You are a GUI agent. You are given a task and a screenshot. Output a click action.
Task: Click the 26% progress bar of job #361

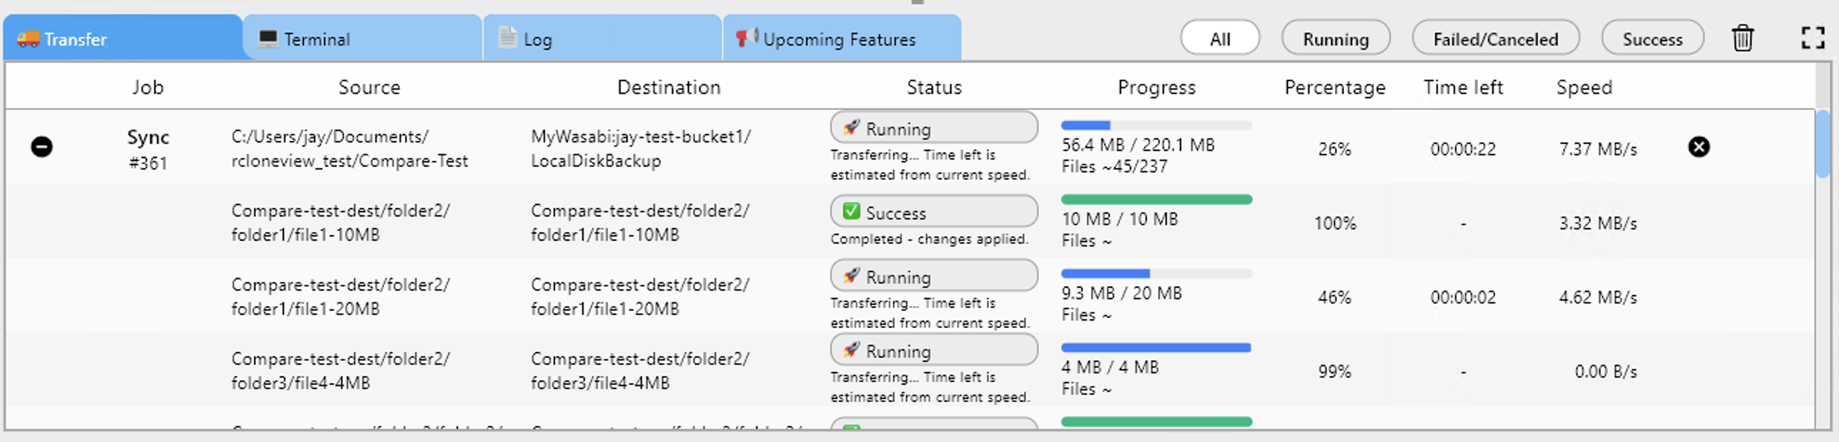pos(1156,125)
